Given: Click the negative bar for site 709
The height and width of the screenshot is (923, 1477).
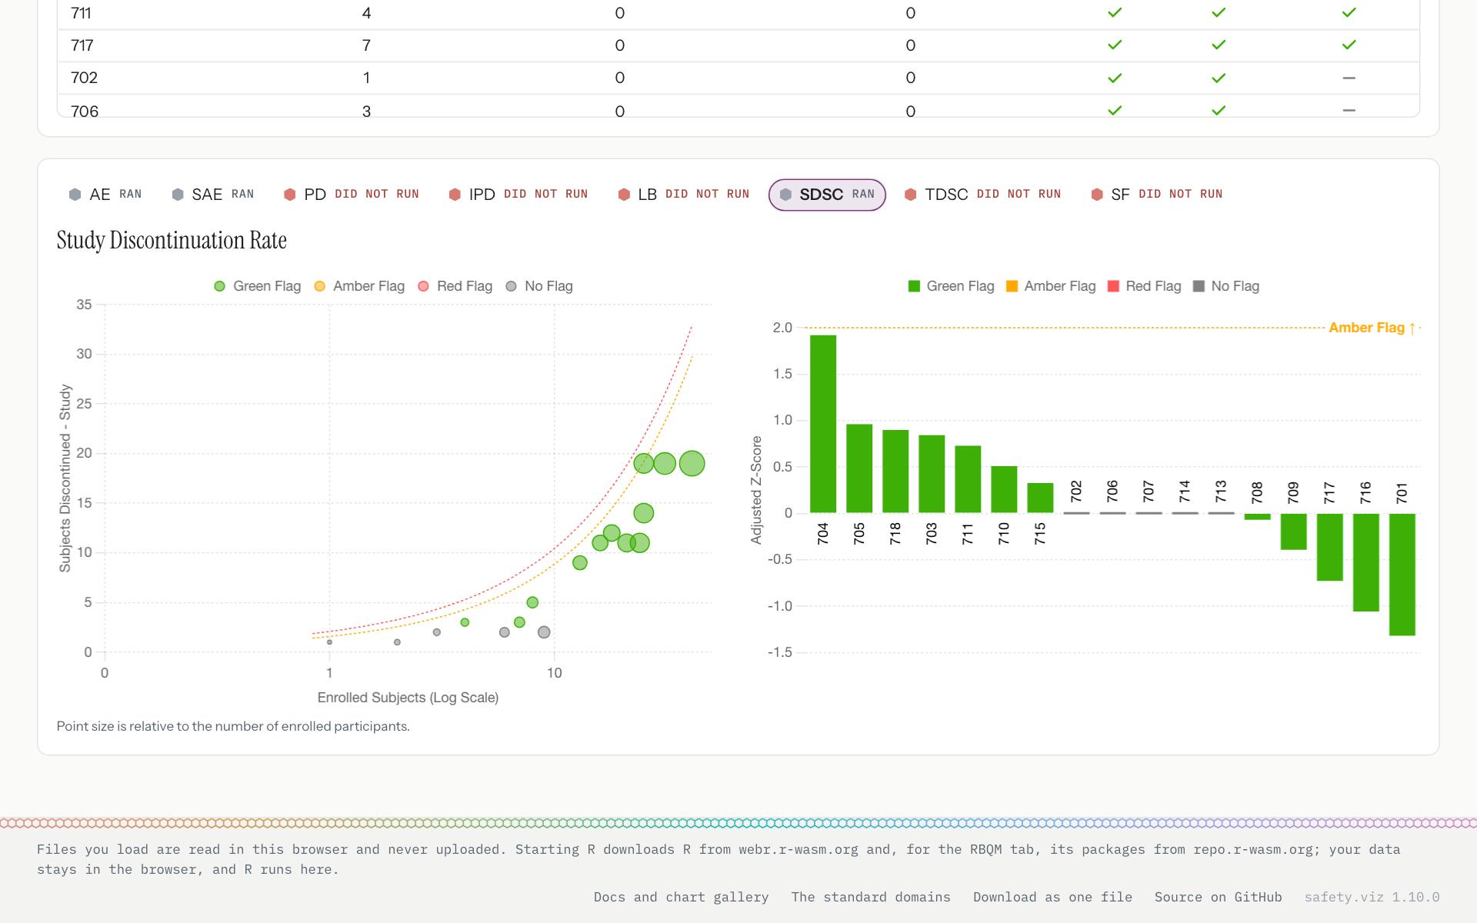Looking at the screenshot, I should (x=1294, y=531).
